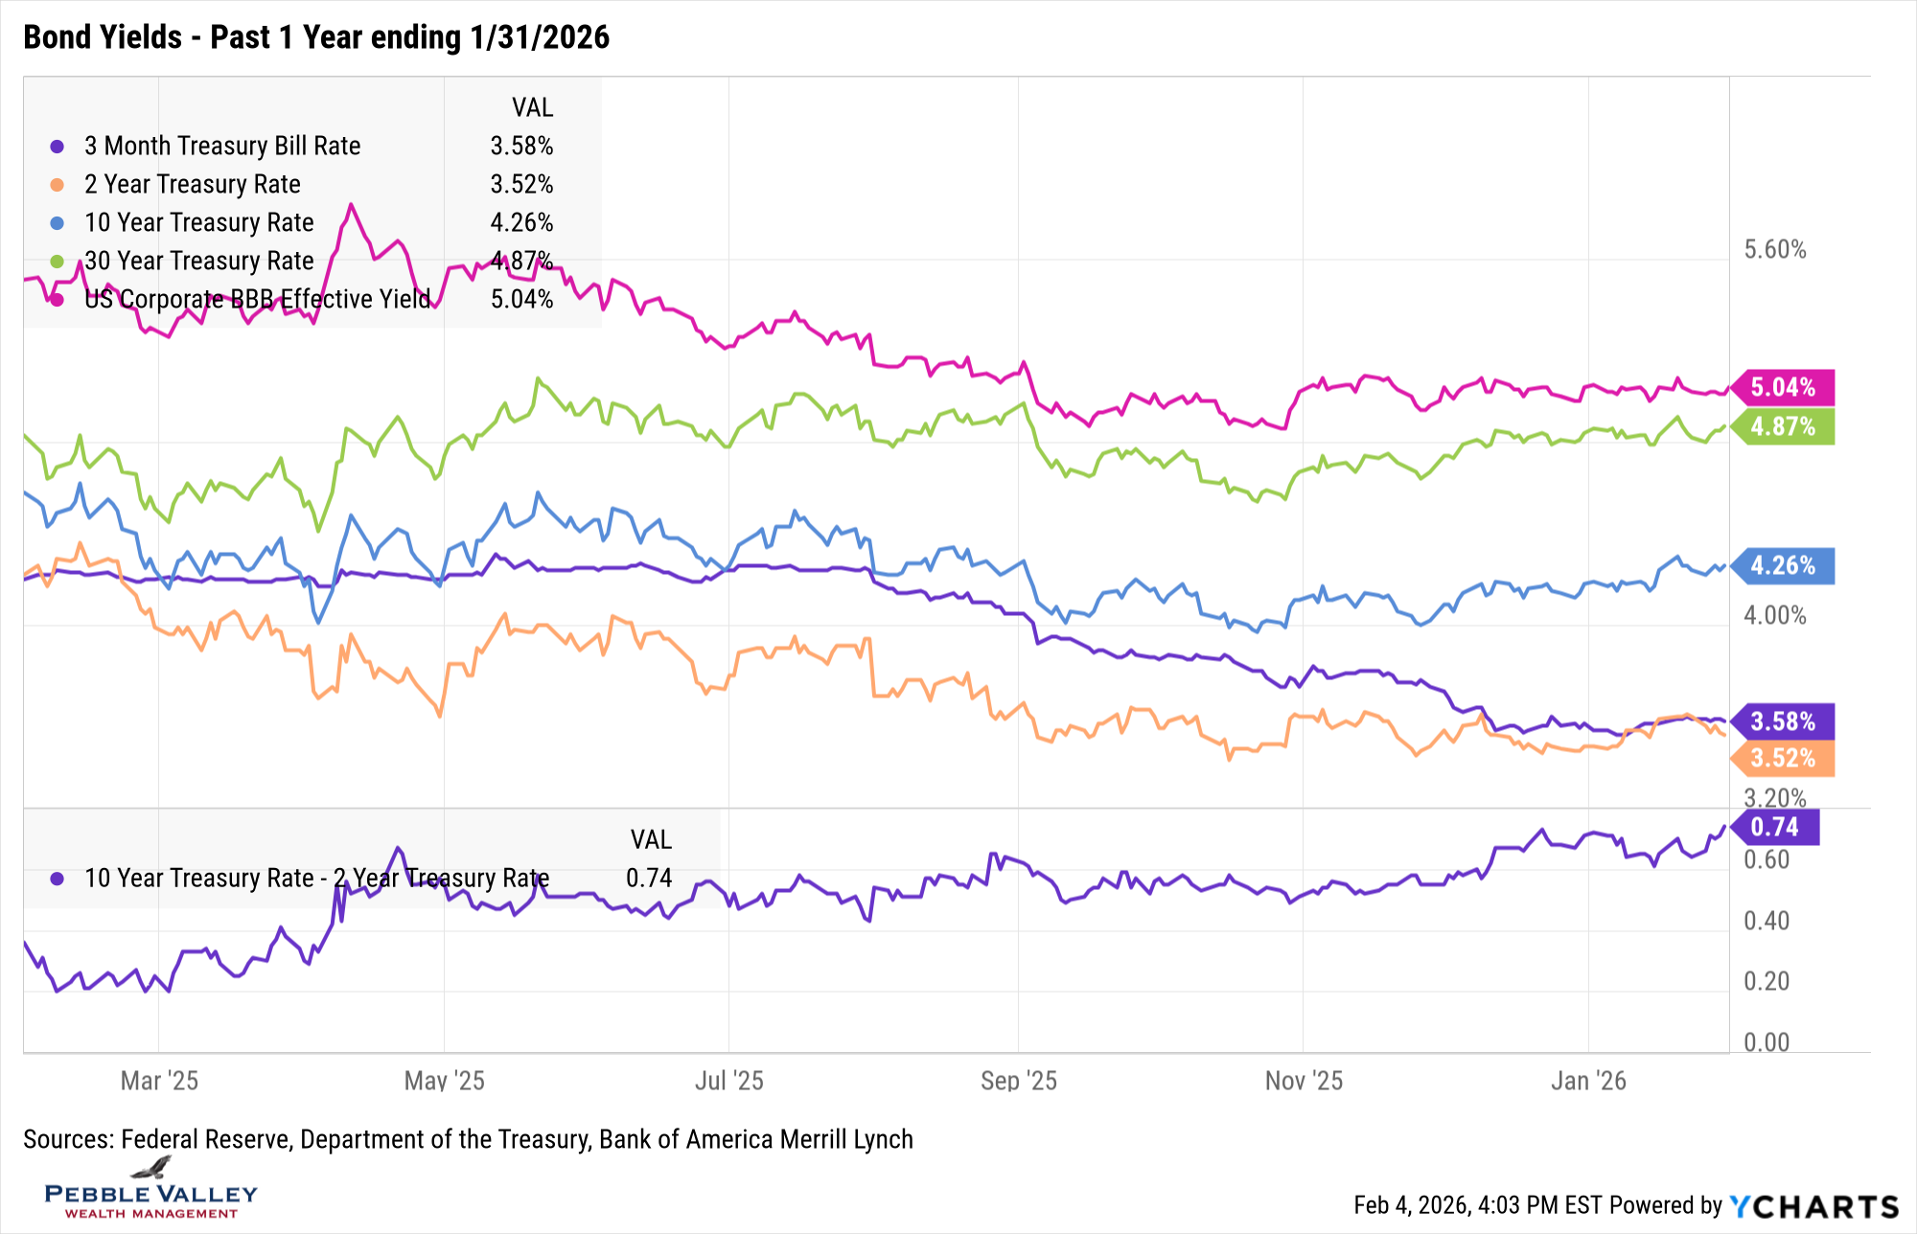Select the US Corporate BBB Effective Yield label
The height and width of the screenshot is (1234, 1917).
[x=258, y=299]
